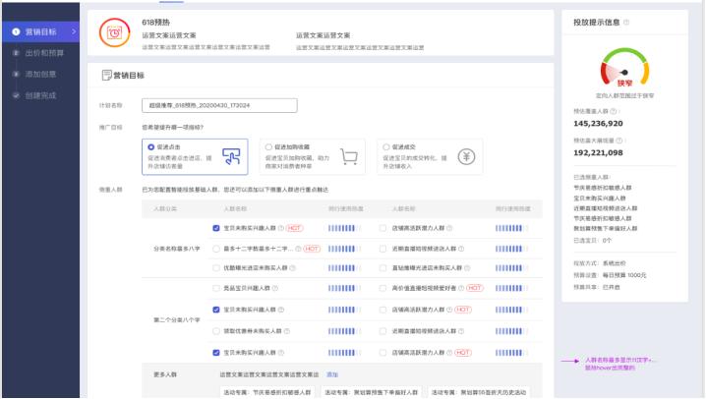706x399 pixels.
Task: Click the value 145,236,920
Action: tap(598, 123)
